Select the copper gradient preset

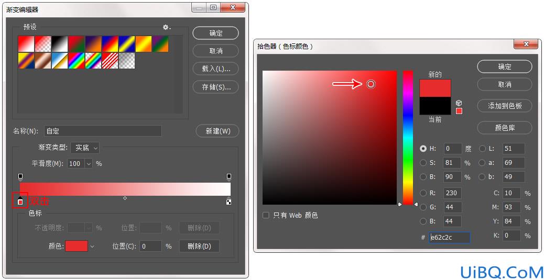click(43, 61)
